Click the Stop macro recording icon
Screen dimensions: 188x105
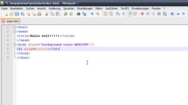(x=148, y=14)
